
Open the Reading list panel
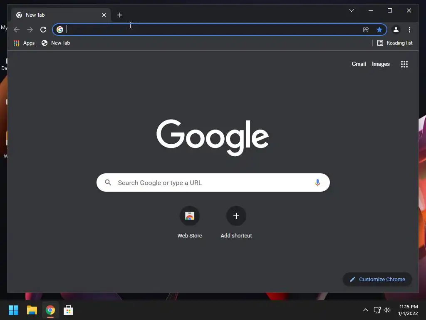coord(395,43)
